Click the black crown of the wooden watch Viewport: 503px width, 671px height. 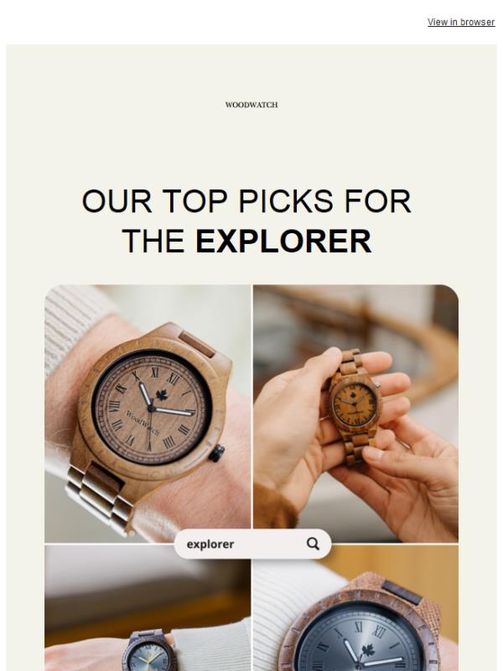(217, 453)
